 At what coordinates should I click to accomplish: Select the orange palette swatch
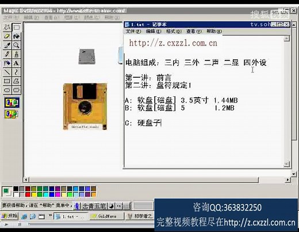(94, 195)
